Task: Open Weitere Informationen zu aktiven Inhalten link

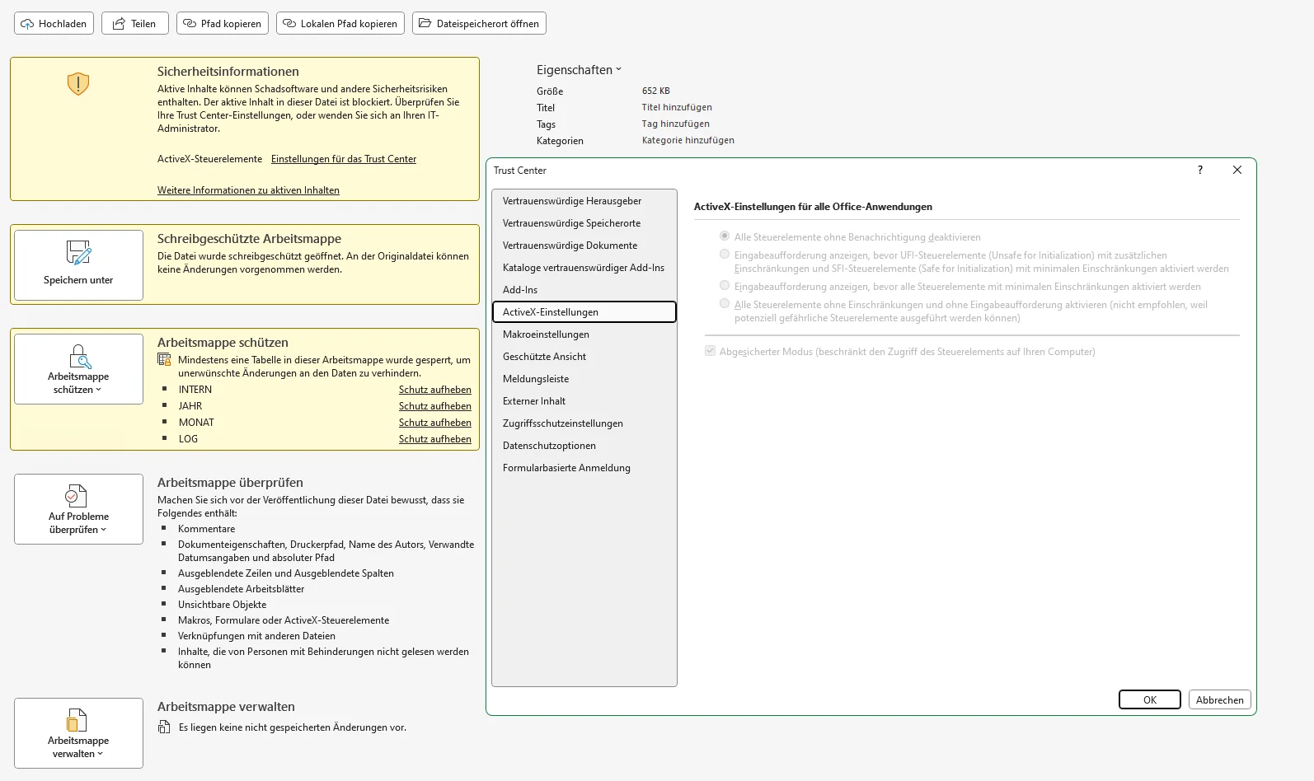Action: coord(248,190)
